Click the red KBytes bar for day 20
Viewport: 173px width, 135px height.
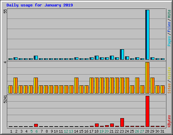(107, 126)
